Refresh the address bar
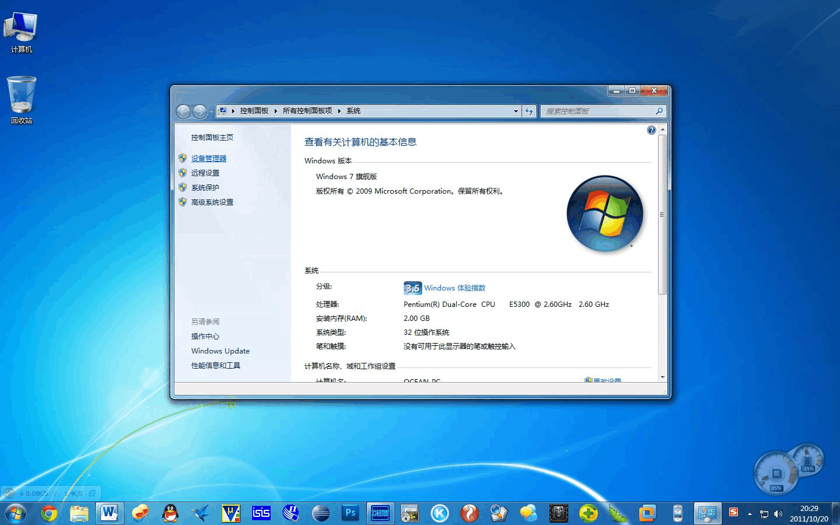The height and width of the screenshot is (525, 840). (x=529, y=111)
